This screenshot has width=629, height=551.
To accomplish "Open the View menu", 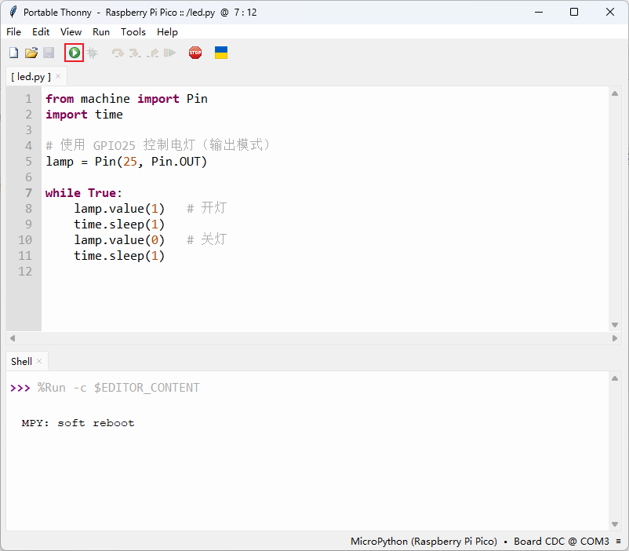I will [71, 31].
